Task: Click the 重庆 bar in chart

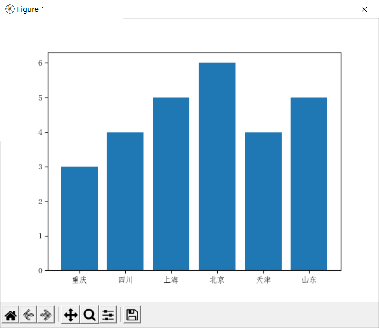Action: [x=79, y=219]
